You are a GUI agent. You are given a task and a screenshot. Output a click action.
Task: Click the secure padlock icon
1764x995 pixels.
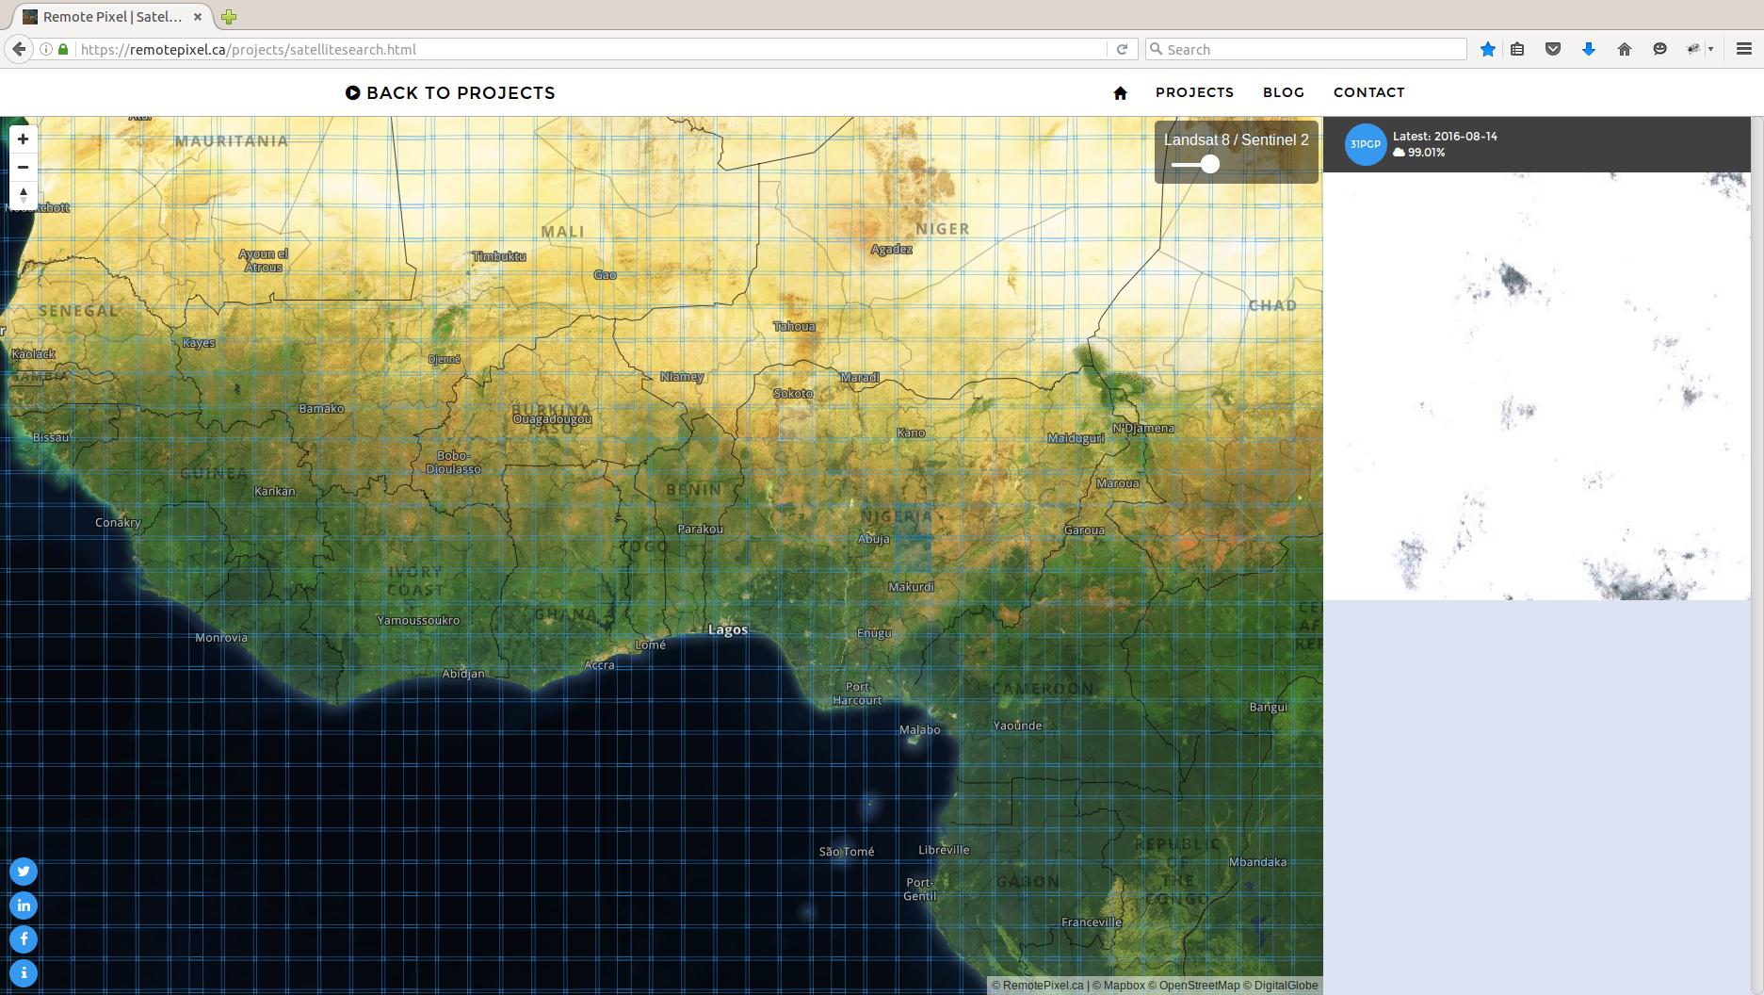(63, 49)
